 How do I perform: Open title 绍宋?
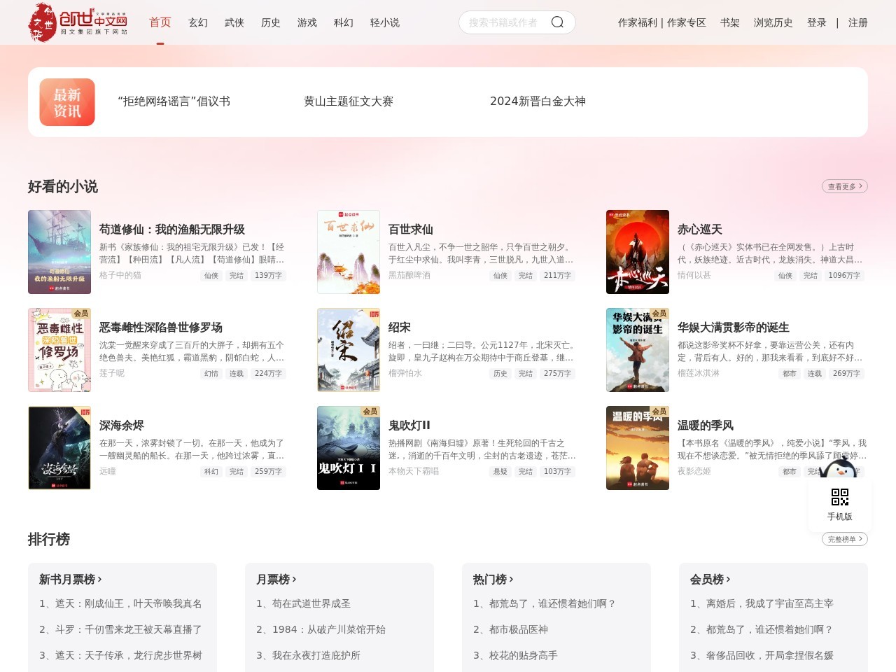pyautogui.click(x=400, y=328)
